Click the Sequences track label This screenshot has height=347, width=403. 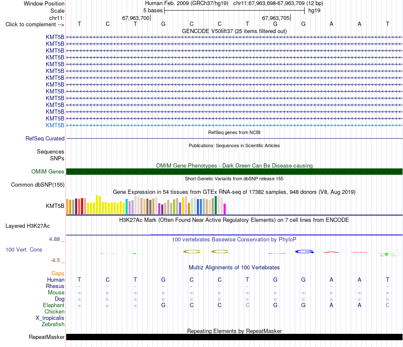coord(50,151)
